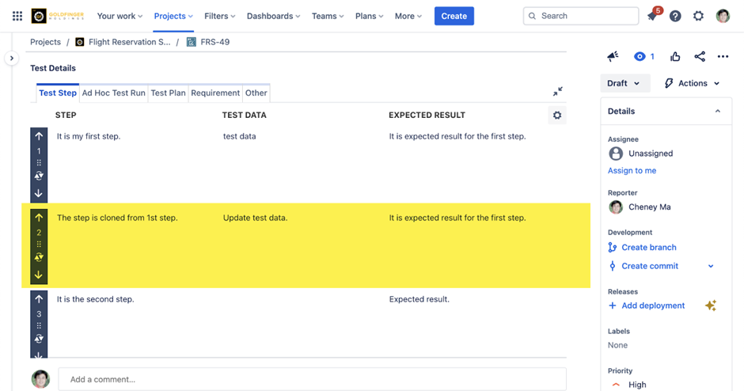Move step 1 down with arrow

pos(39,194)
